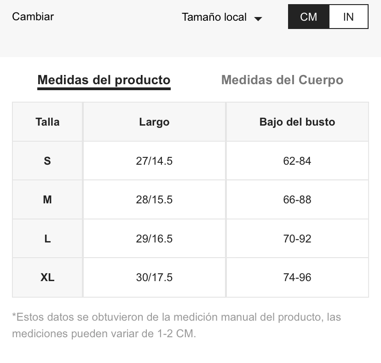381x363 pixels.
Task: Click the 62-84 Bajo del busto value
Action: (x=297, y=161)
